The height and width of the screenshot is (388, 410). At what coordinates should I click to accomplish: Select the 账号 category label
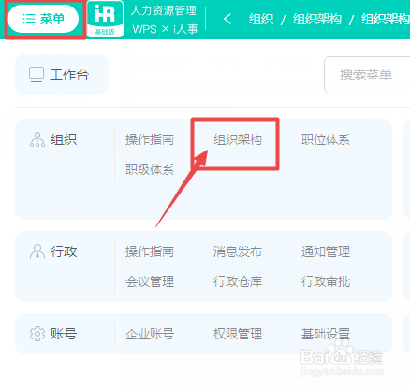coord(64,334)
